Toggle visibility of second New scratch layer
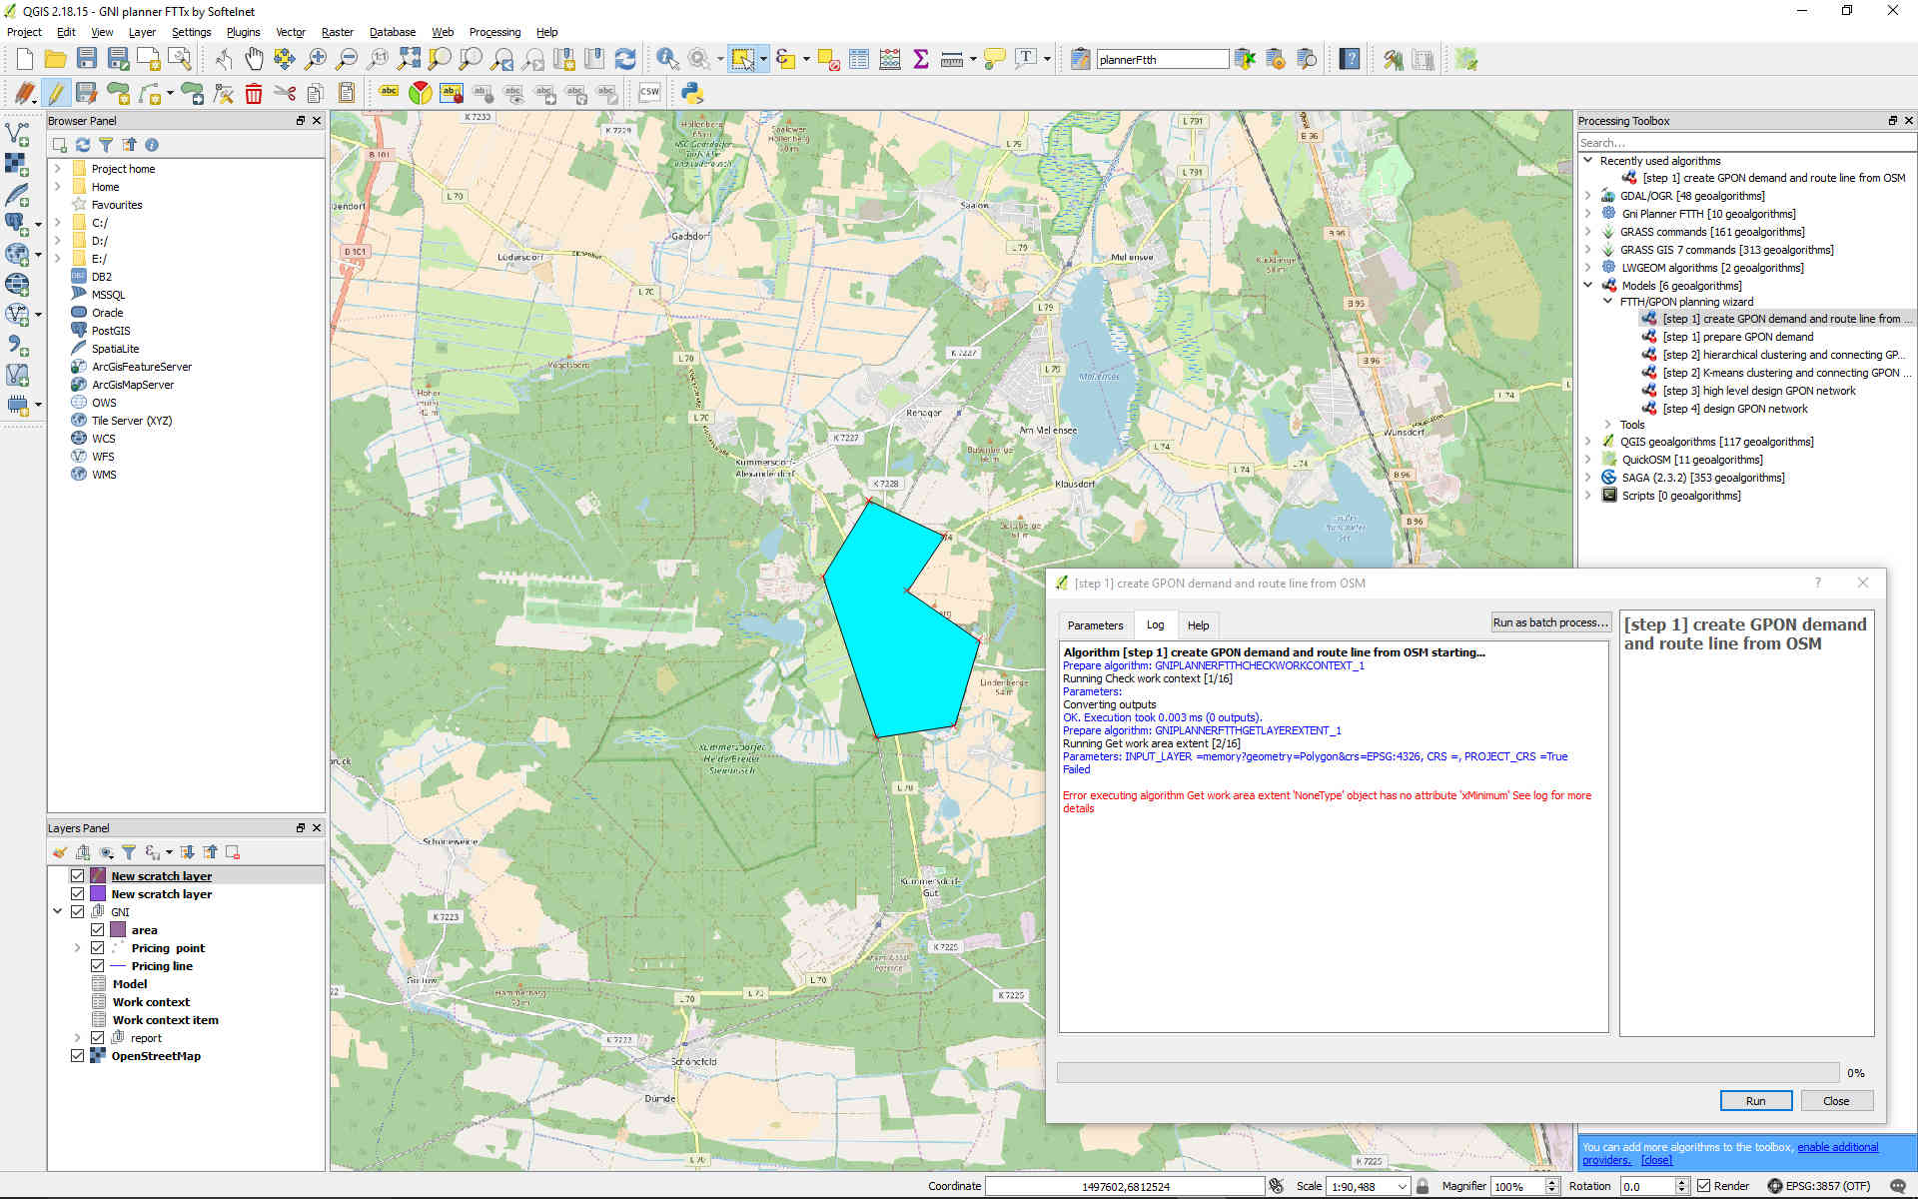The width and height of the screenshot is (1918, 1199). tap(77, 894)
